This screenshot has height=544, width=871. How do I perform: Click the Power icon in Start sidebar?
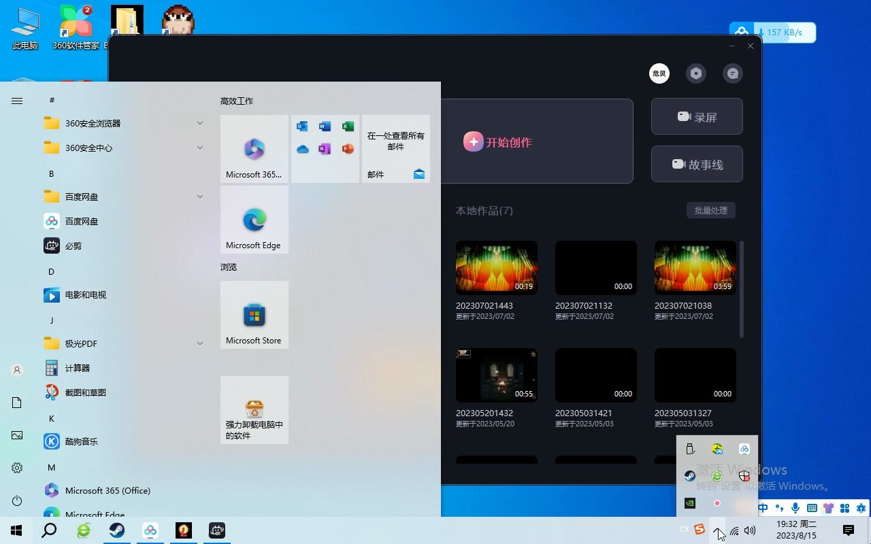point(17,500)
